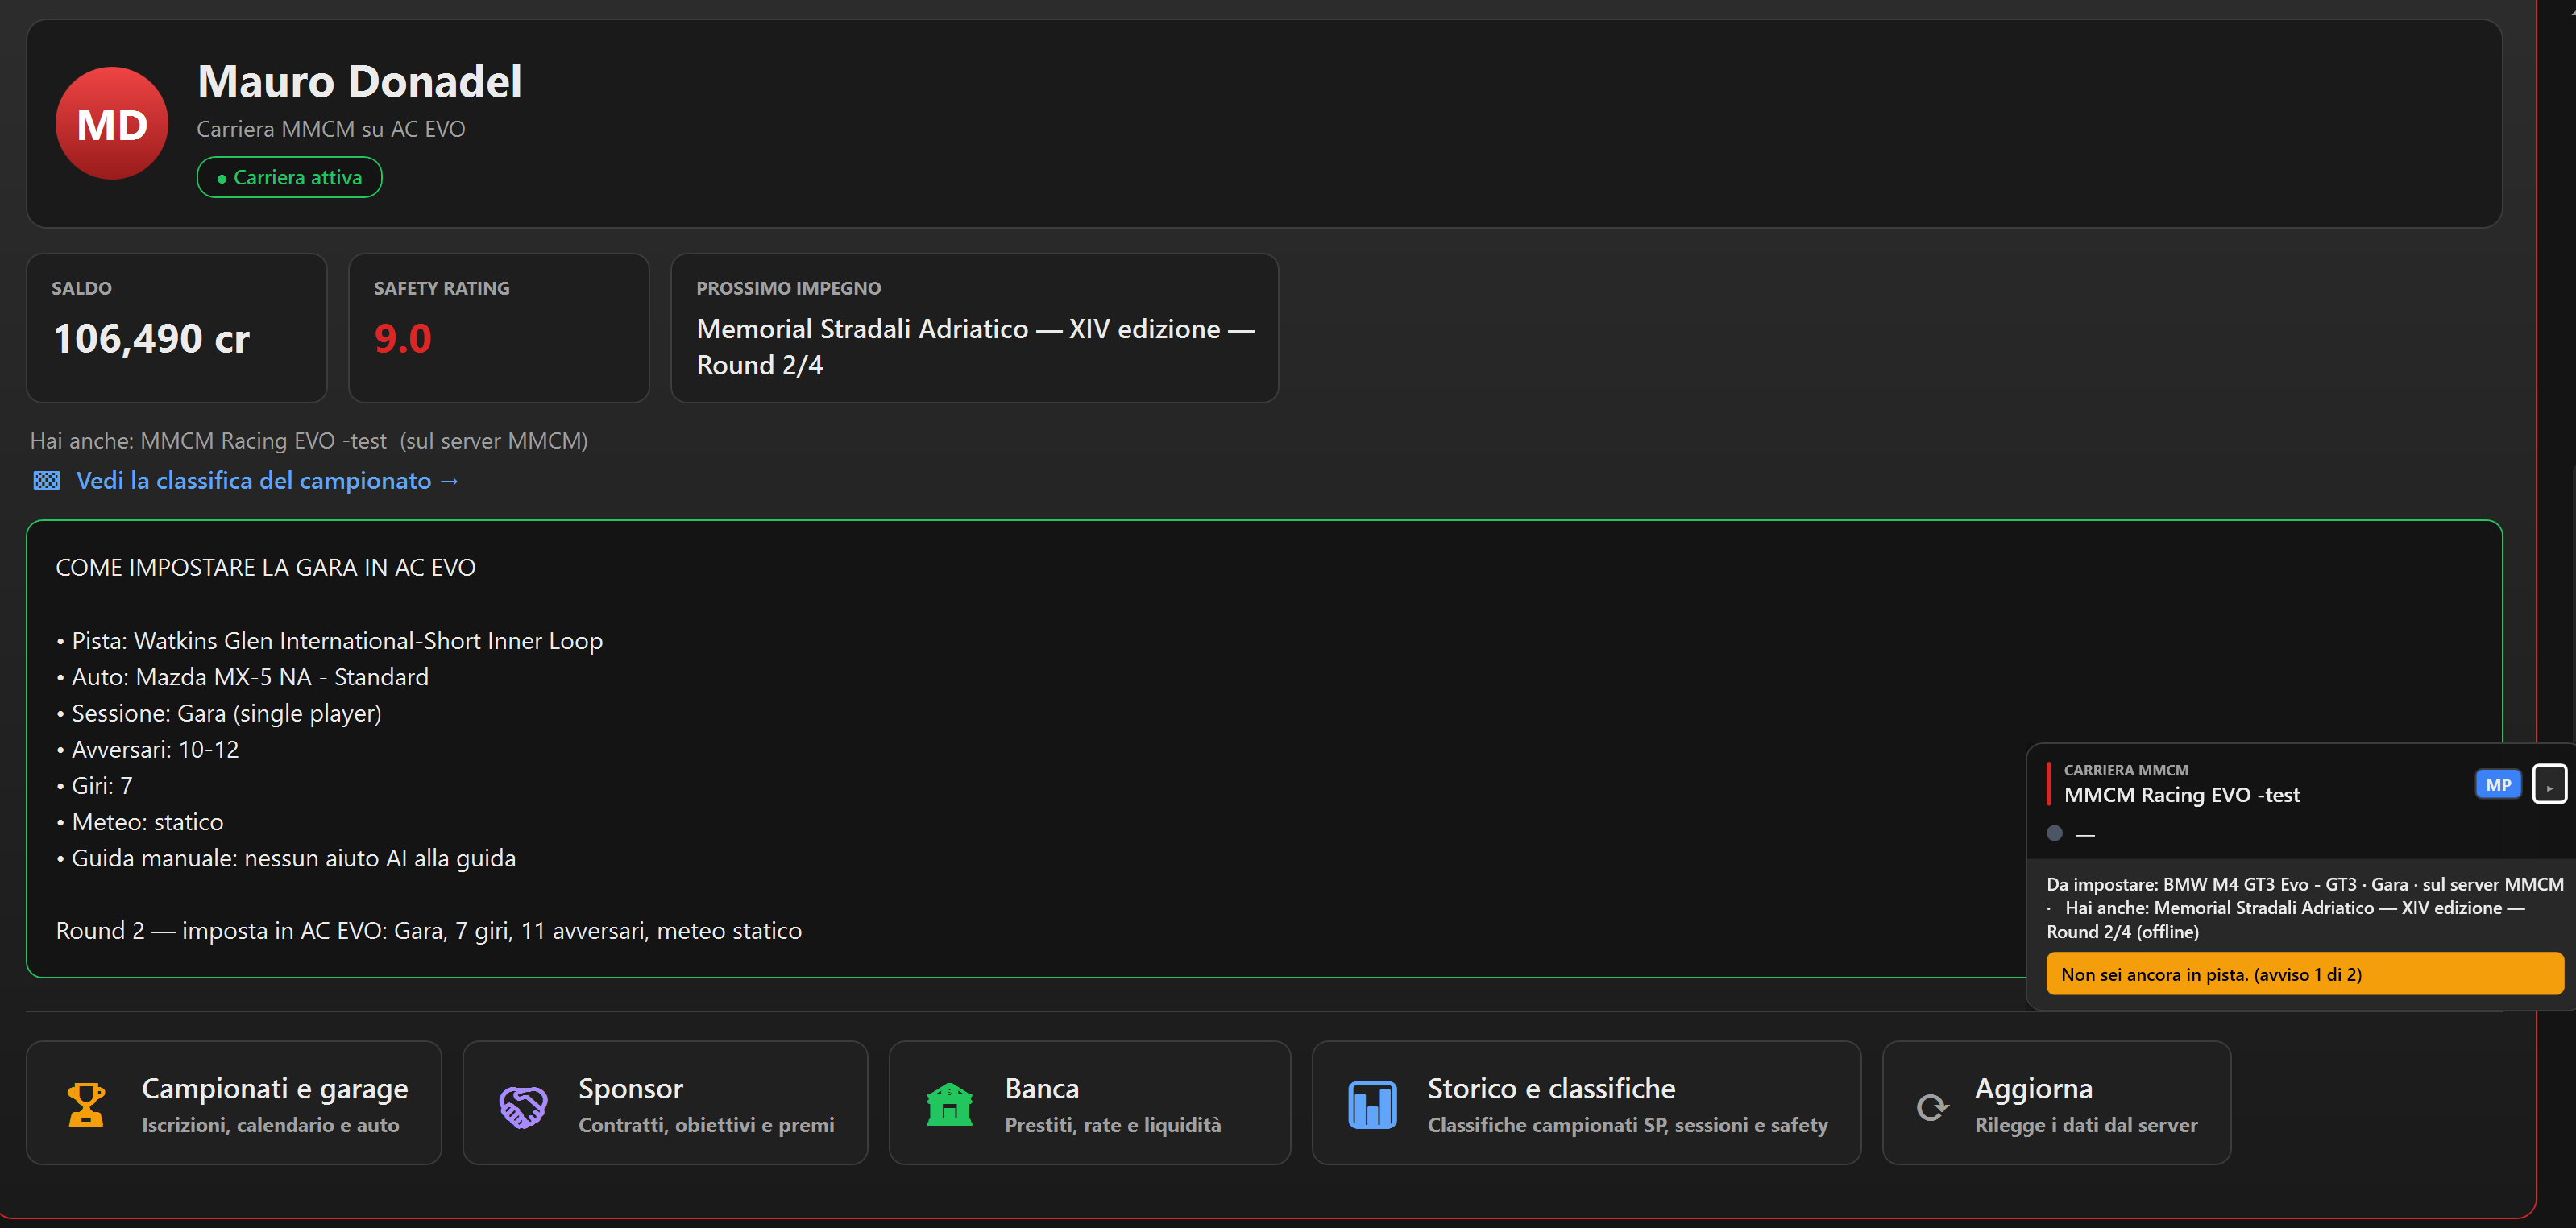The width and height of the screenshot is (2576, 1228).
Task: Click the Giri: 7 line
Action: point(94,785)
